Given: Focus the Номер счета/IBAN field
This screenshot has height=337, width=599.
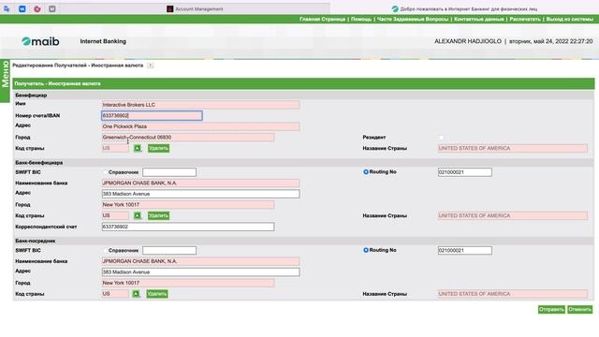Looking at the screenshot, I should coord(152,115).
